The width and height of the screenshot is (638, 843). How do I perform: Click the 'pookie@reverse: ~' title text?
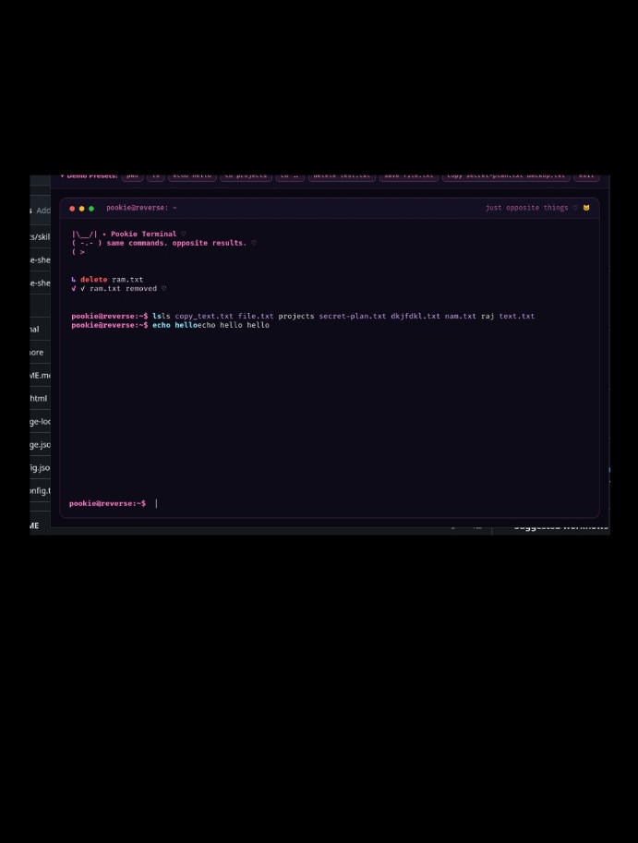pyautogui.click(x=141, y=208)
